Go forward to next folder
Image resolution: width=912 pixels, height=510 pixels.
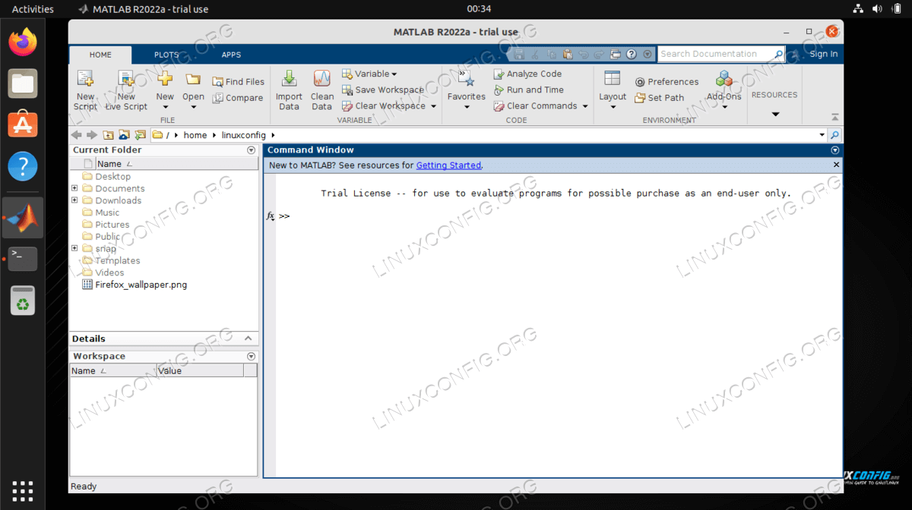(x=92, y=135)
